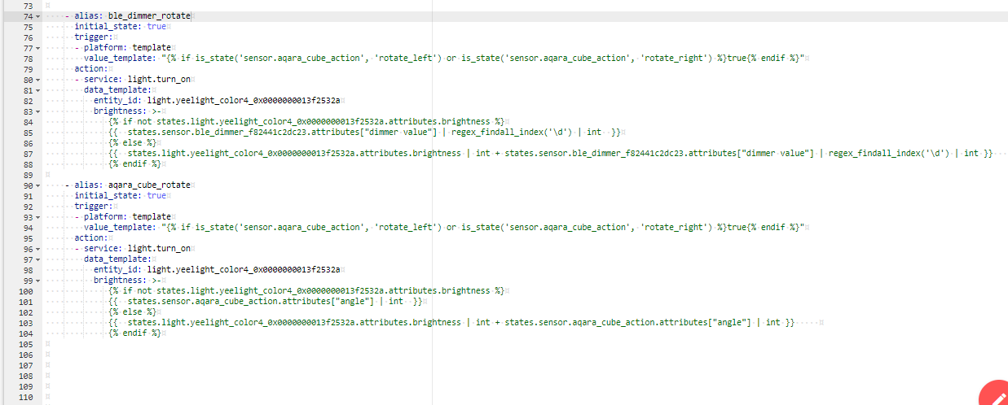
Task: Click "trigger:" on line 92
Action: point(95,207)
